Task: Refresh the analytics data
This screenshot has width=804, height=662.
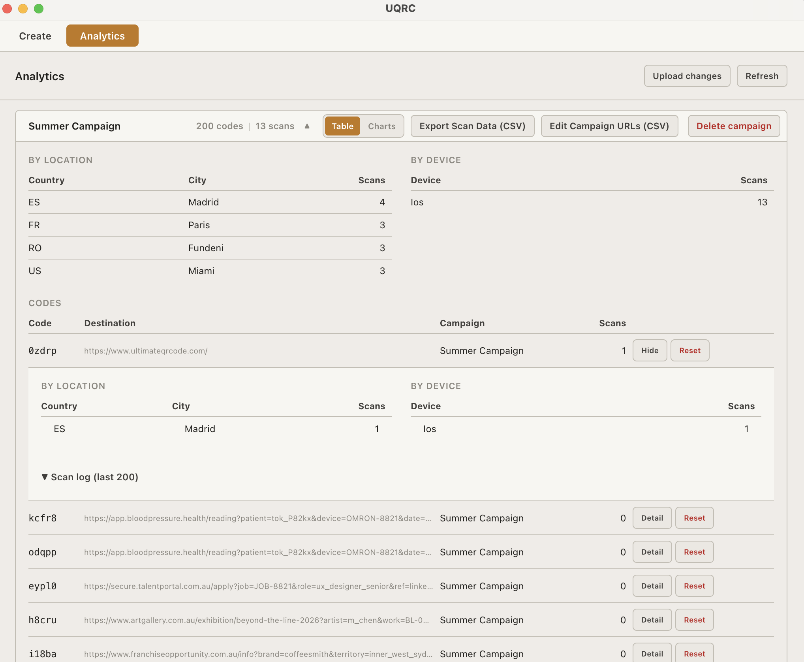Action: click(x=762, y=76)
